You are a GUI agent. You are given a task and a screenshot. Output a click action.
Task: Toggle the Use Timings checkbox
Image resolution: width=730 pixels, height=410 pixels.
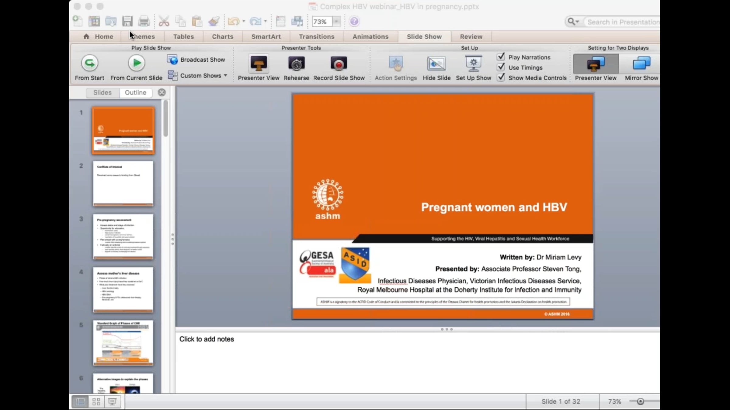point(501,67)
